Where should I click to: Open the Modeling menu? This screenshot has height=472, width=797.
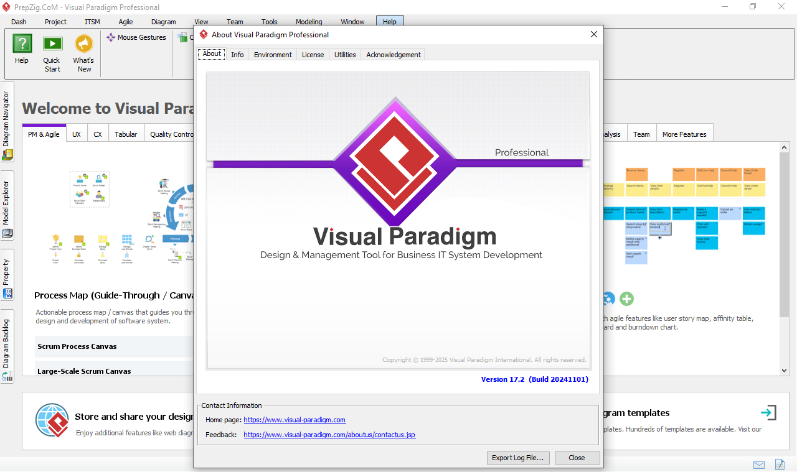(309, 22)
